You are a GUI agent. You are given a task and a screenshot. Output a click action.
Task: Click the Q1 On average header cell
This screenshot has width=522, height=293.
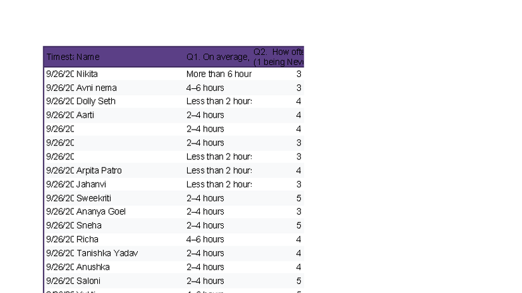218,57
